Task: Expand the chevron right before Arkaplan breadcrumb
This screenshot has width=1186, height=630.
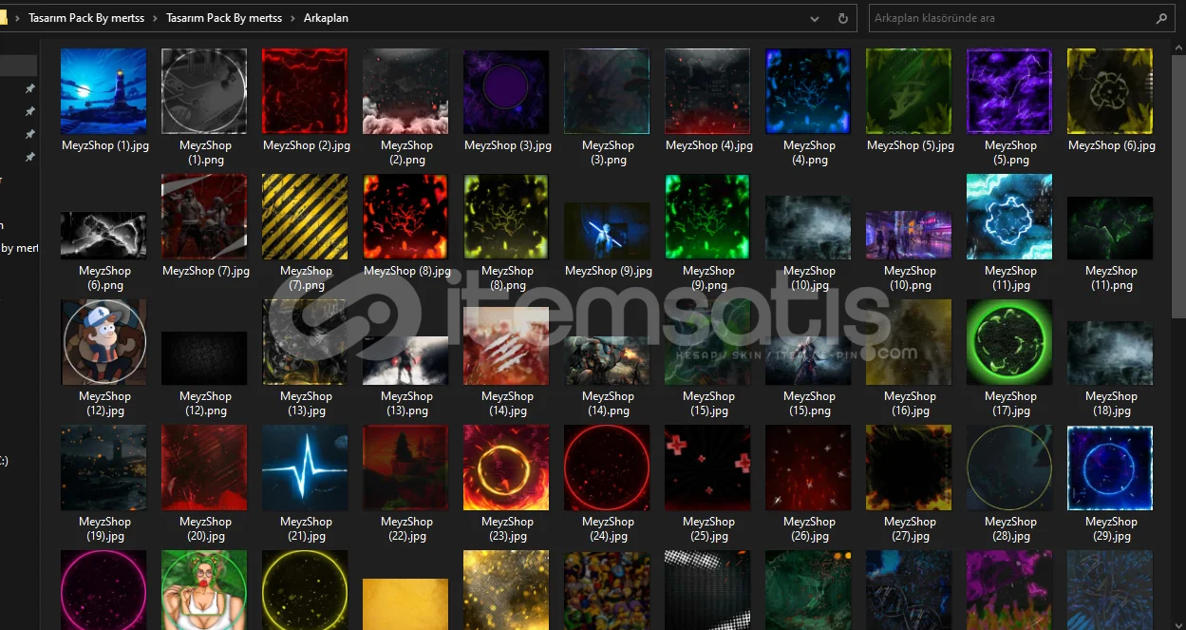Action: pos(292,18)
